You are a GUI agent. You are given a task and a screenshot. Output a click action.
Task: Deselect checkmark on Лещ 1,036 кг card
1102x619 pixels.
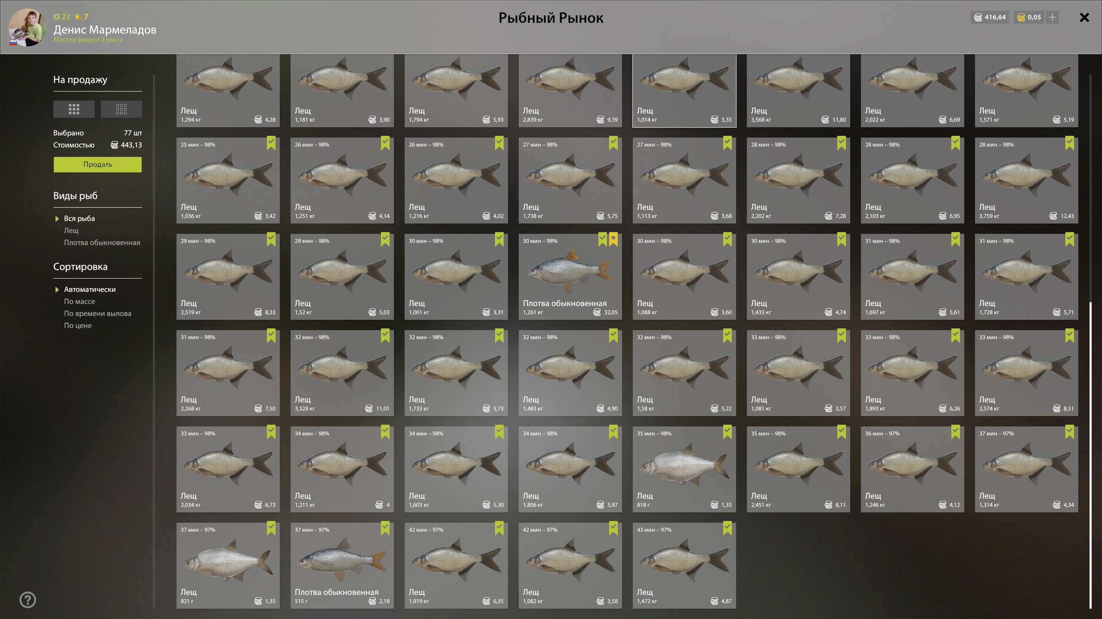click(x=271, y=143)
